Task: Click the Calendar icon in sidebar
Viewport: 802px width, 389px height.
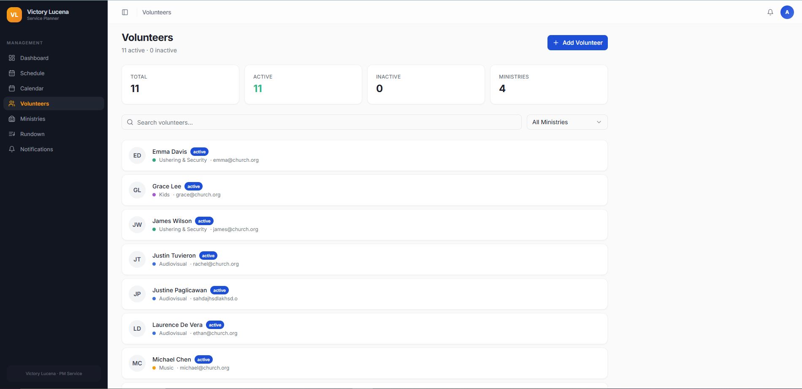Action: pyautogui.click(x=12, y=88)
